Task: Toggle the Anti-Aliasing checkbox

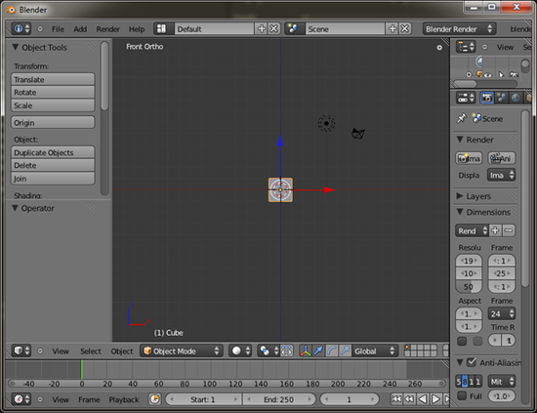Action: [x=472, y=362]
